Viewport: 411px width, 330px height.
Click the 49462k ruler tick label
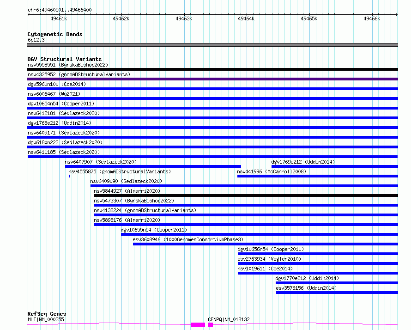(121, 18)
